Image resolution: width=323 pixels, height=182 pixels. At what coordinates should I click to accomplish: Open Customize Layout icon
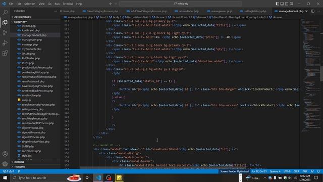click(291, 4)
